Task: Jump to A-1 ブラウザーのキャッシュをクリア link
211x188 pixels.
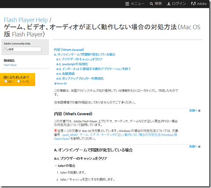Action: pyautogui.click(x=79, y=59)
